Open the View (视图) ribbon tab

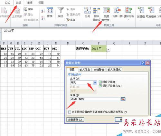click(41, 3)
